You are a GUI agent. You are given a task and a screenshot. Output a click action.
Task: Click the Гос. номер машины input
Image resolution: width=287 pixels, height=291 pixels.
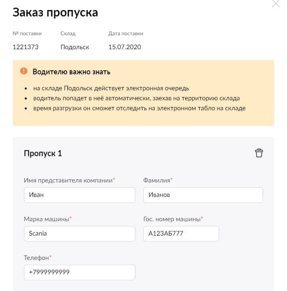click(x=181, y=234)
